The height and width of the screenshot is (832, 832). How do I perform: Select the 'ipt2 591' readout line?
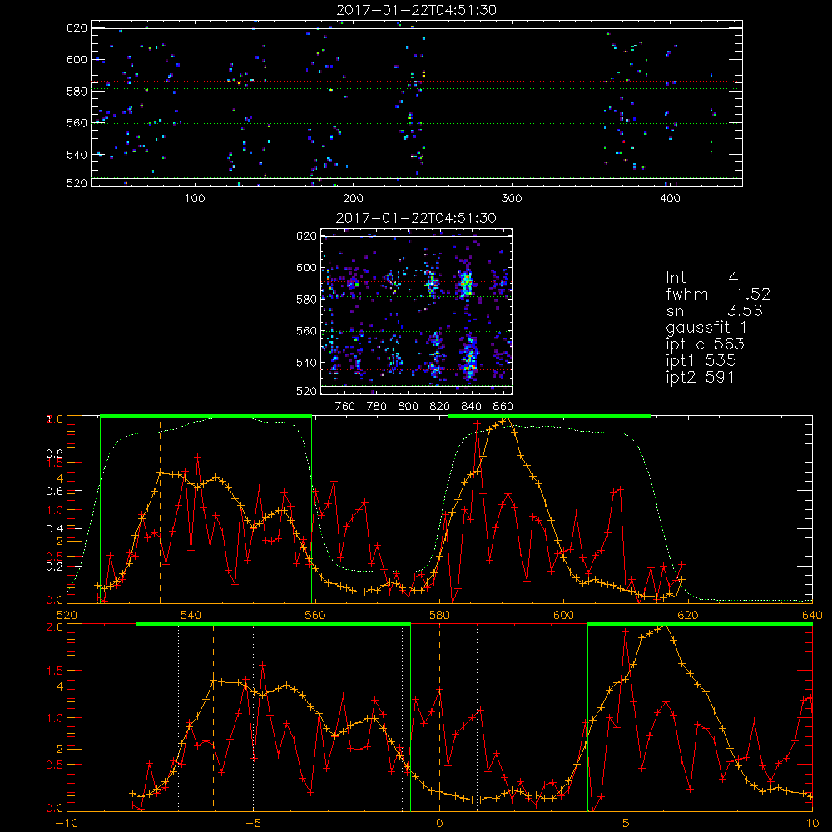pyautogui.click(x=700, y=377)
